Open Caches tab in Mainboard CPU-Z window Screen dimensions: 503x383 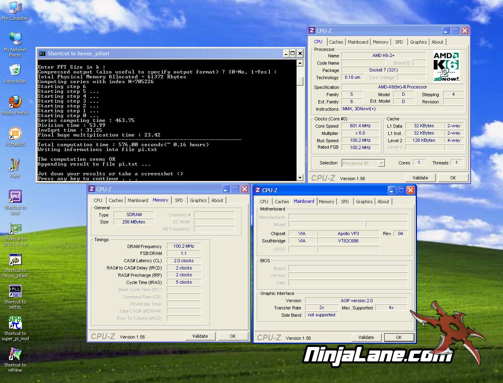(282, 202)
